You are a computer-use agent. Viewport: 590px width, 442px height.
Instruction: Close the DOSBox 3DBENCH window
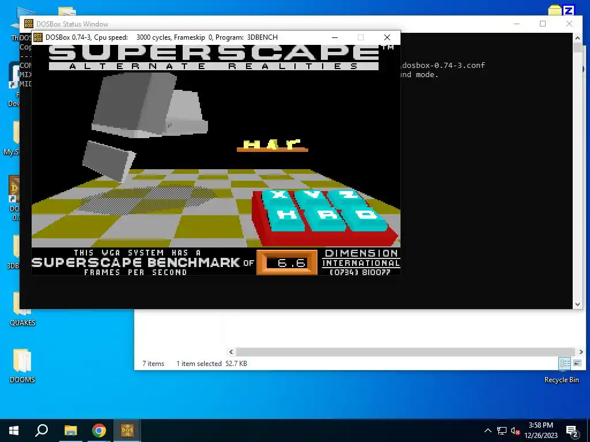coord(387,37)
